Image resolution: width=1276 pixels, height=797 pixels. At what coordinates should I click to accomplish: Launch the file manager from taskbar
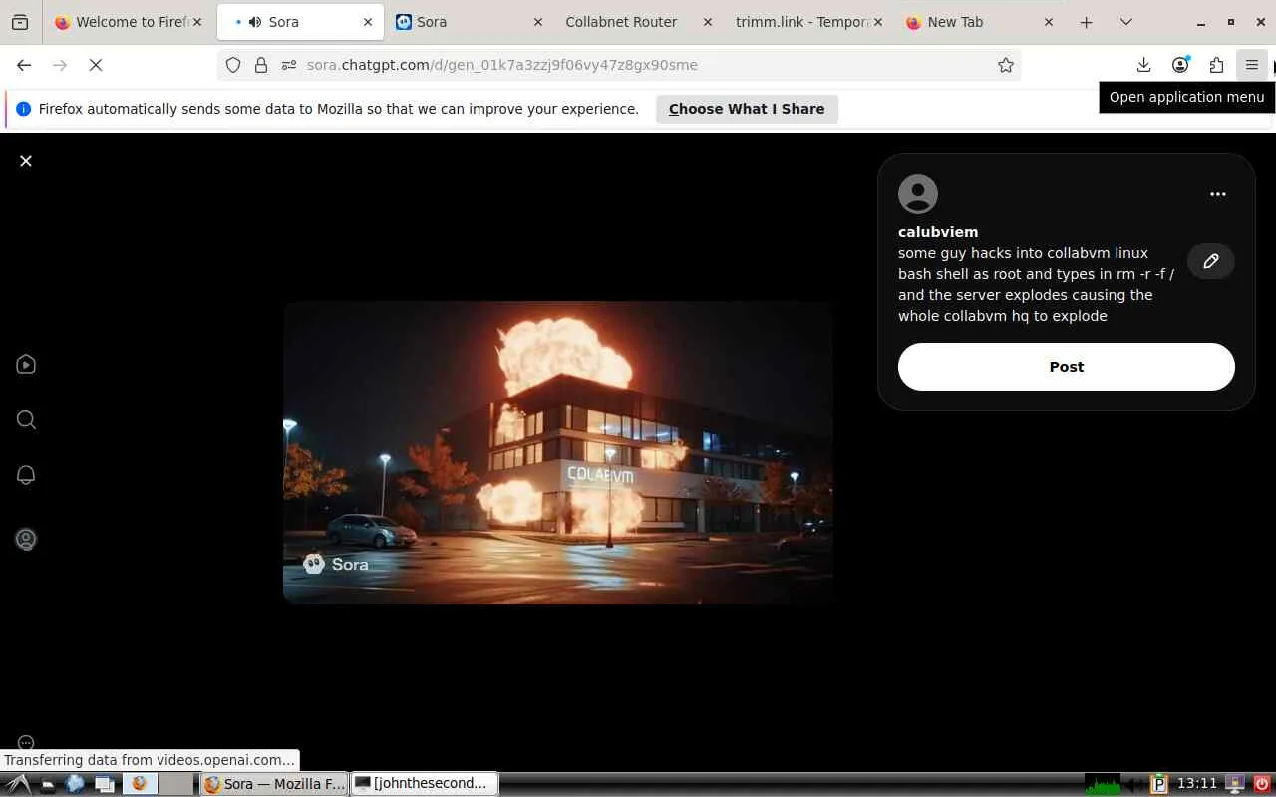click(48, 784)
